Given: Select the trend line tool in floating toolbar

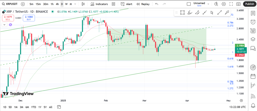Looking at the screenshot, I should 204,13.
